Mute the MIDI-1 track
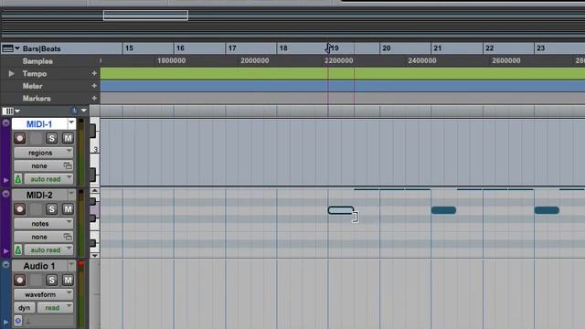585x329 pixels. (68, 138)
